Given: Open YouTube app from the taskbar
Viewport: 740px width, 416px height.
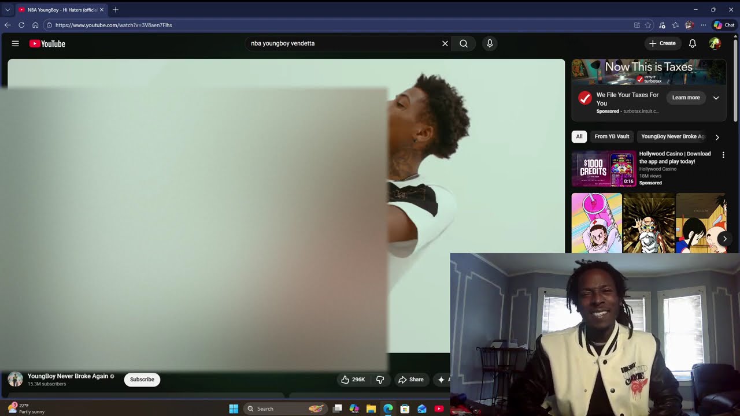Looking at the screenshot, I should (x=439, y=408).
